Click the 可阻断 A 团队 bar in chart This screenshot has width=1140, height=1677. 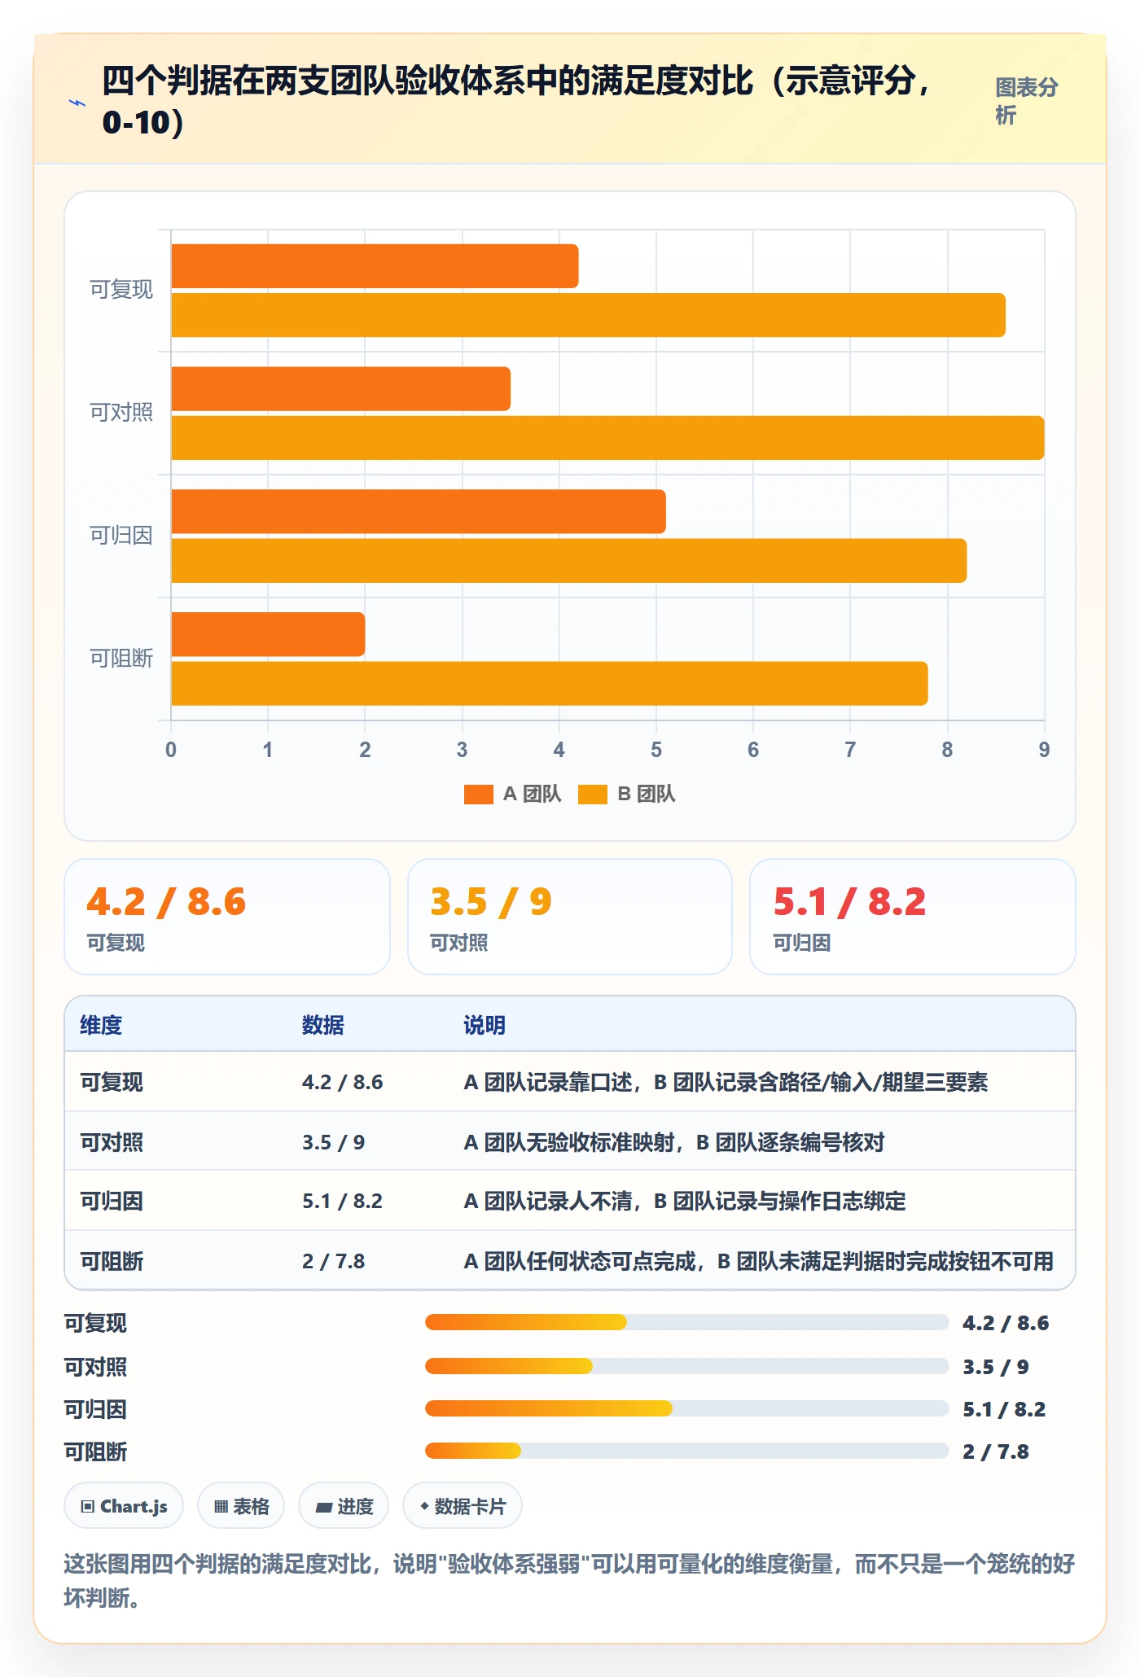point(268,634)
